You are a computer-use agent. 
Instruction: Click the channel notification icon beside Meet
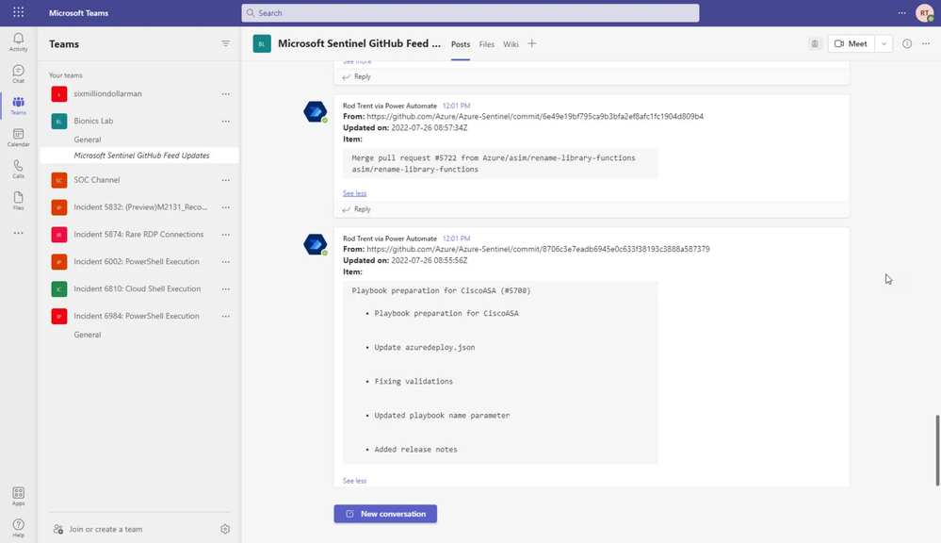(815, 44)
